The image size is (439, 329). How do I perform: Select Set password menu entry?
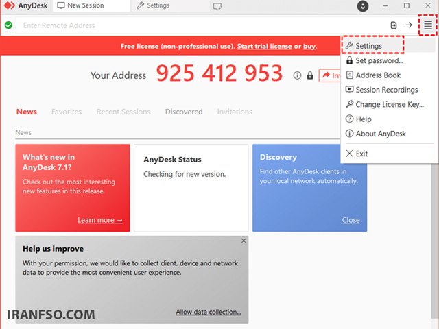coord(388,60)
